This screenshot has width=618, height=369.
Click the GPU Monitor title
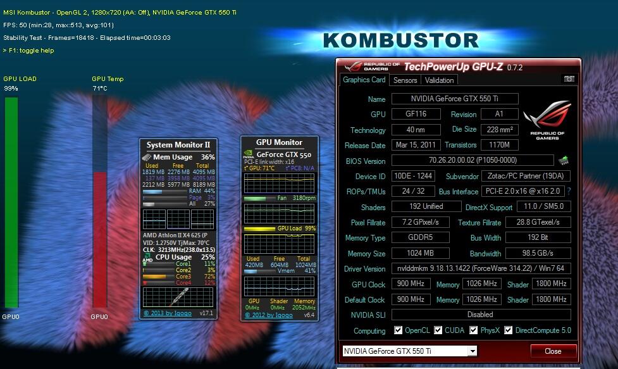pyautogui.click(x=279, y=142)
